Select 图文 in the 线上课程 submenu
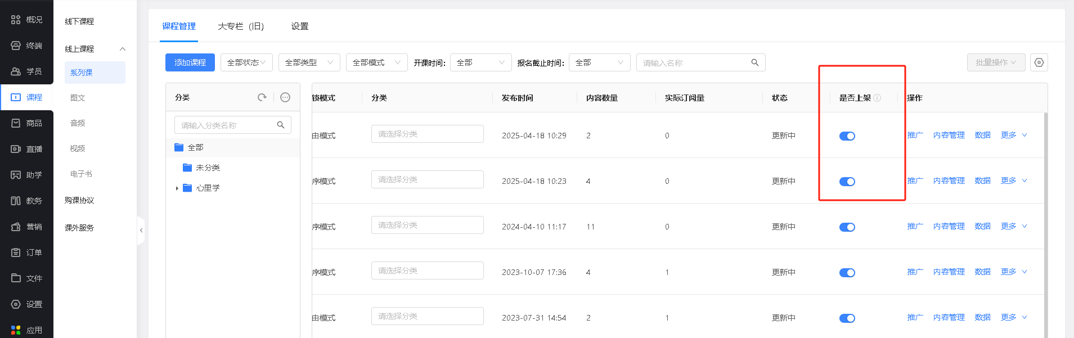Screen dimensions: 1074x338 pyautogui.click(x=78, y=98)
